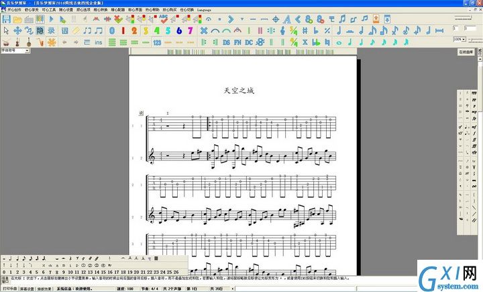Click the 录 record icon
This screenshot has height=292, width=483.
pos(52,30)
